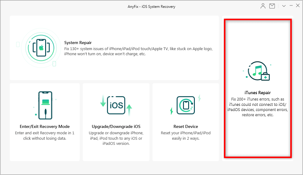Click the Reset Device icon
303x175 pixels.
185,105
